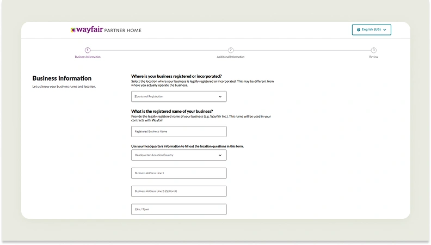The height and width of the screenshot is (245, 431).
Task: Click the Country of Registration chevron arrow
Action: tap(220, 96)
